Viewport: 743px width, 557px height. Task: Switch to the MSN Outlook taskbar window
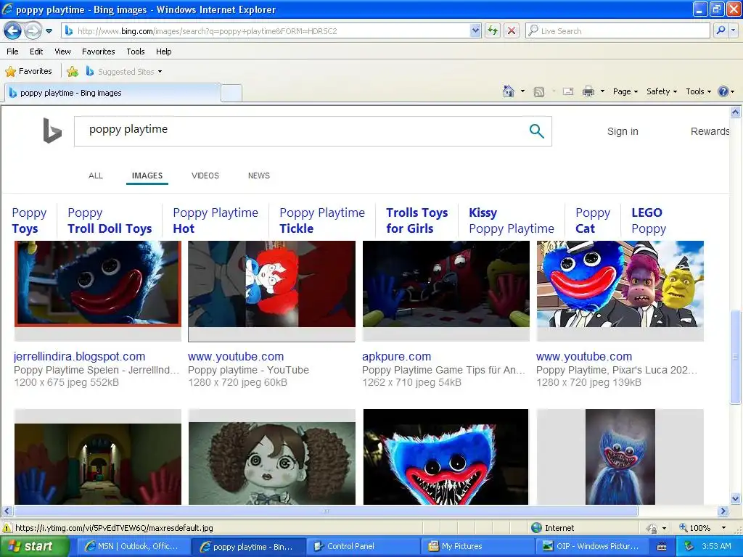pos(134,546)
